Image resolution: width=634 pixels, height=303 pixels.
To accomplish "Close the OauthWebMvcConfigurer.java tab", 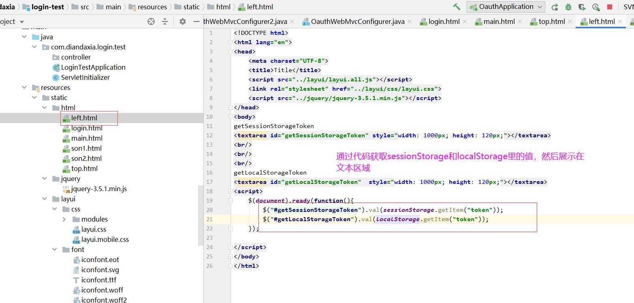I will coord(410,21).
